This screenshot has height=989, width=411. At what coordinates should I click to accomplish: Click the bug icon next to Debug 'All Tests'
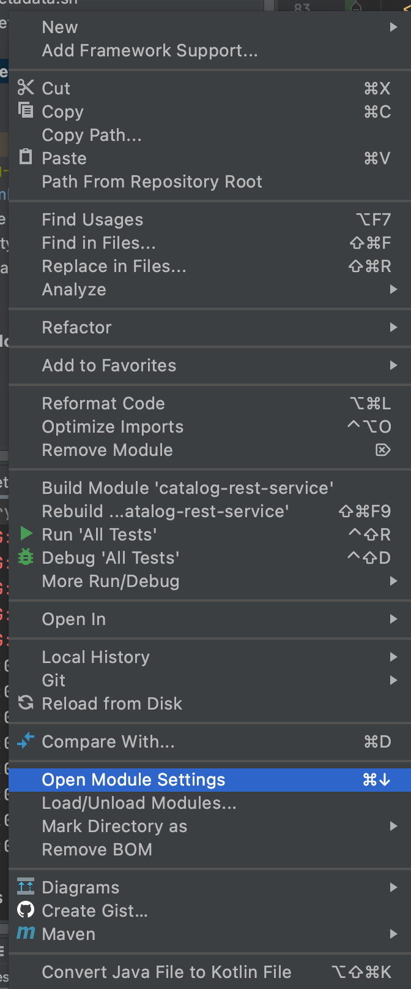[x=25, y=557]
